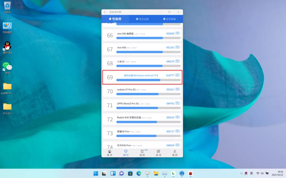Open Microsoft Store from the taskbar
Image resolution: width=286 pixels, height=178 pixels.
tap(130, 174)
